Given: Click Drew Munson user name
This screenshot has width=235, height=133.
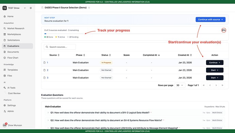Looking at the screenshot, I should 15,125.
